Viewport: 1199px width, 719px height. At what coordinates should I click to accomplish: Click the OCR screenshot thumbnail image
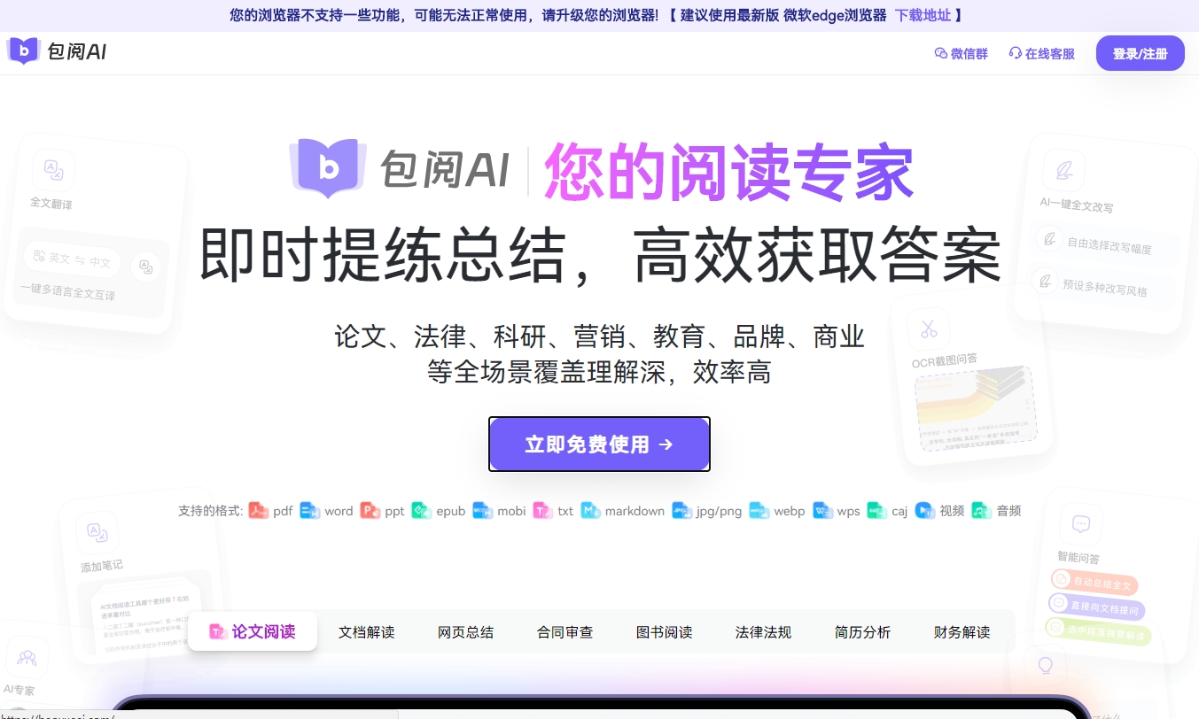[x=974, y=410]
